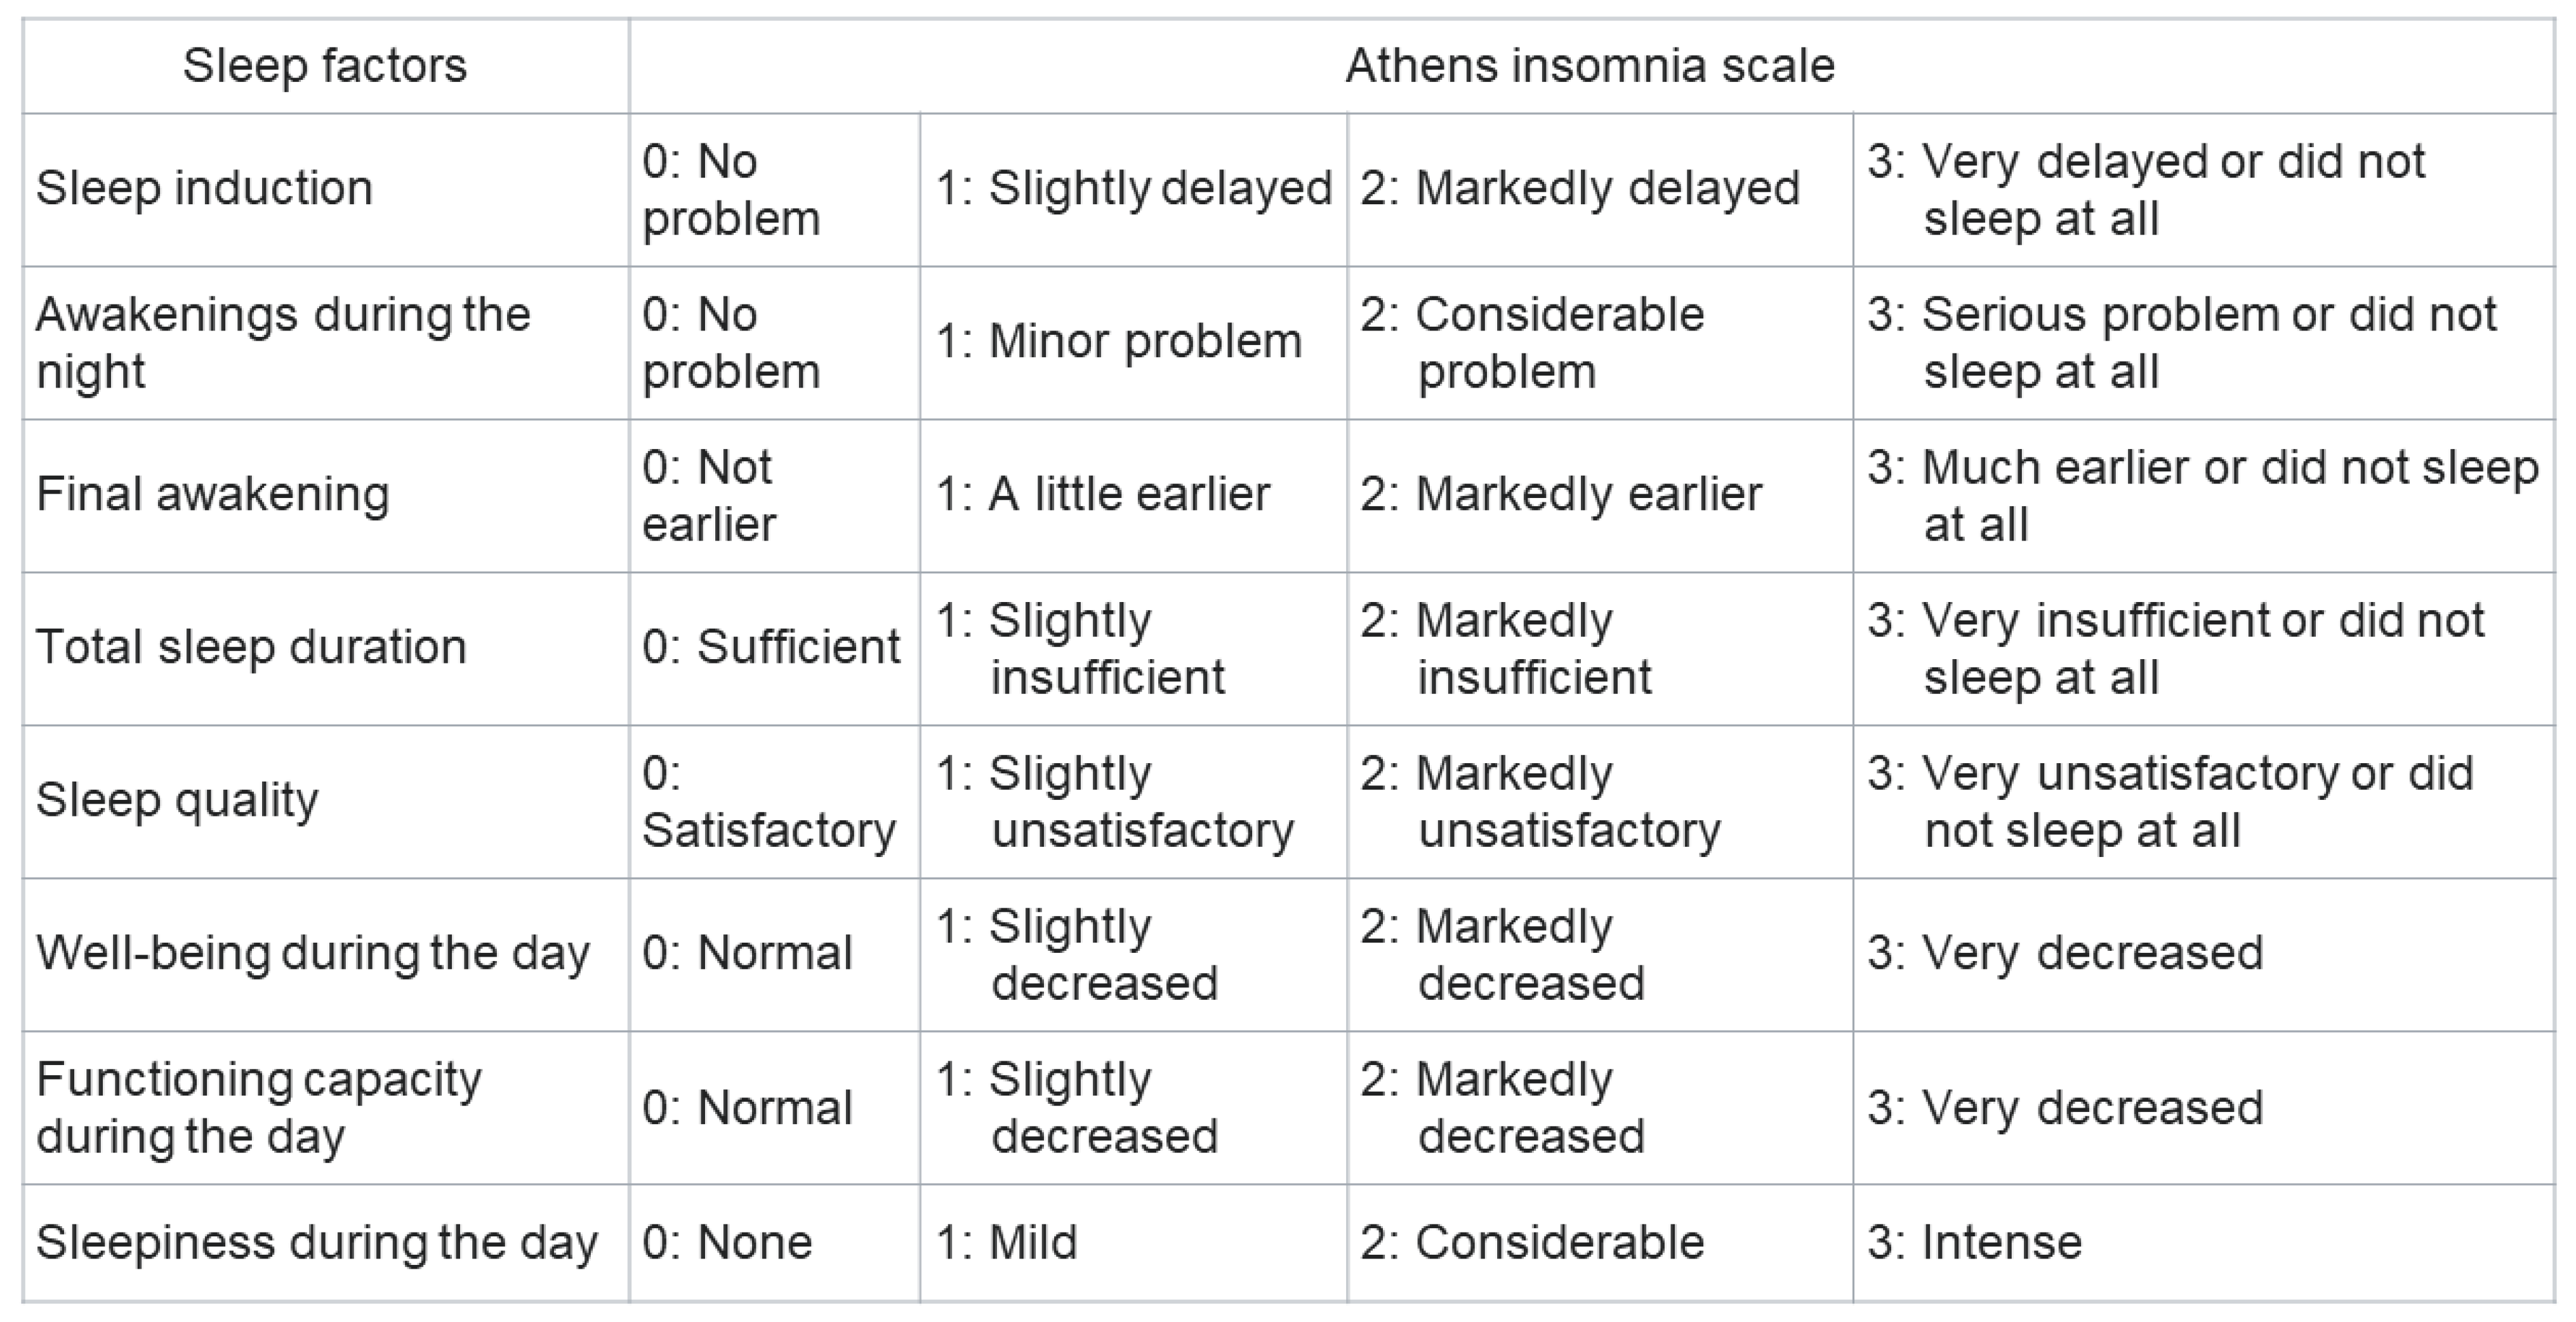Screen dimensions: 2576x1322
Task: Select the "Sleep induction" row label
Action: (204, 189)
